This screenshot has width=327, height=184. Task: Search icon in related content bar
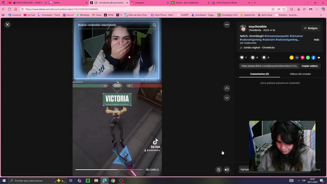[x=154, y=25]
